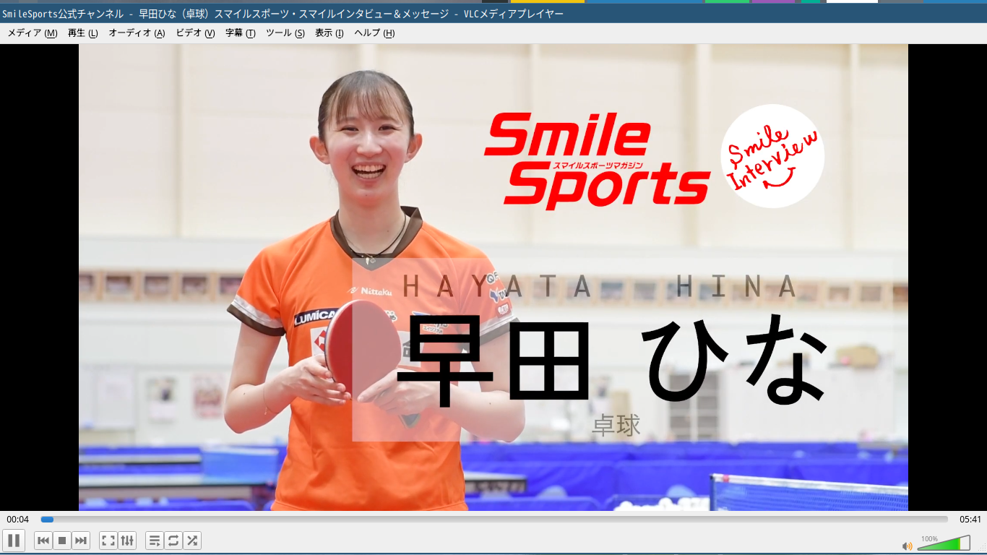Open the 字幕 menu
The image size is (987, 555).
[x=241, y=33]
